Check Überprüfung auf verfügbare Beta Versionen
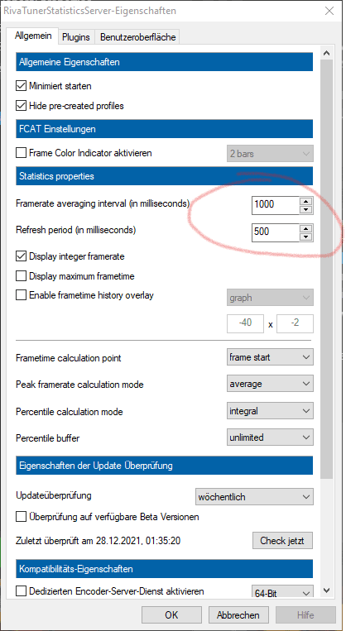346x631 pixels. (21, 517)
